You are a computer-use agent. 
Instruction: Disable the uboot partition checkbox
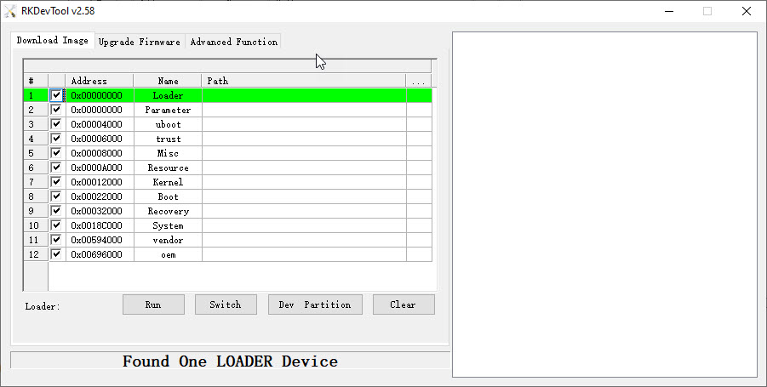[x=56, y=124]
